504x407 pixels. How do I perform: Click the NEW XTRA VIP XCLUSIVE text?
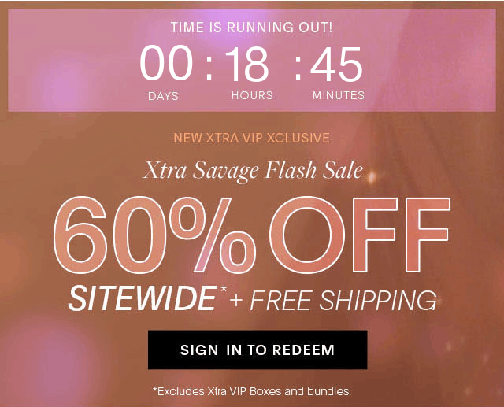click(x=252, y=138)
